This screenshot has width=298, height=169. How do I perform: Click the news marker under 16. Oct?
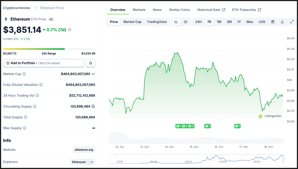[x=207, y=126]
